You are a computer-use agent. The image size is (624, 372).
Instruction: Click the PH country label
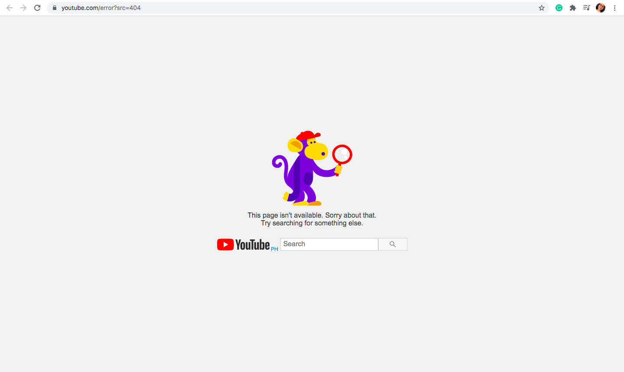pos(274,249)
